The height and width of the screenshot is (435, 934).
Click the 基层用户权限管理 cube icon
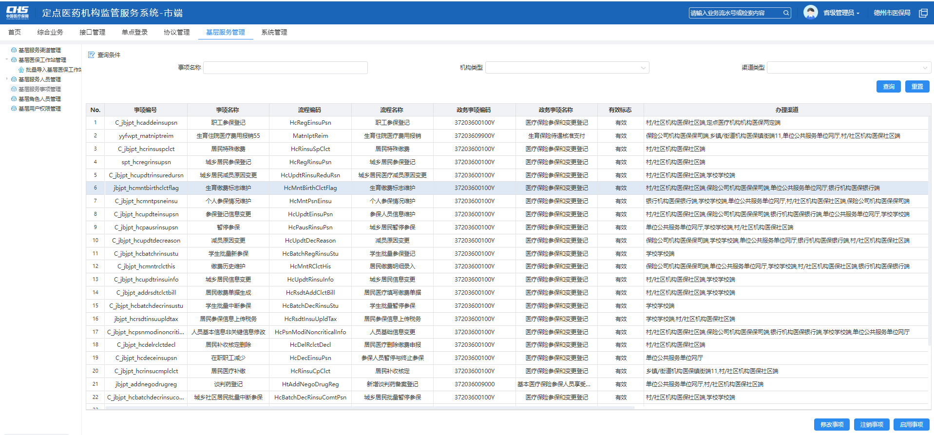click(14, 109)
